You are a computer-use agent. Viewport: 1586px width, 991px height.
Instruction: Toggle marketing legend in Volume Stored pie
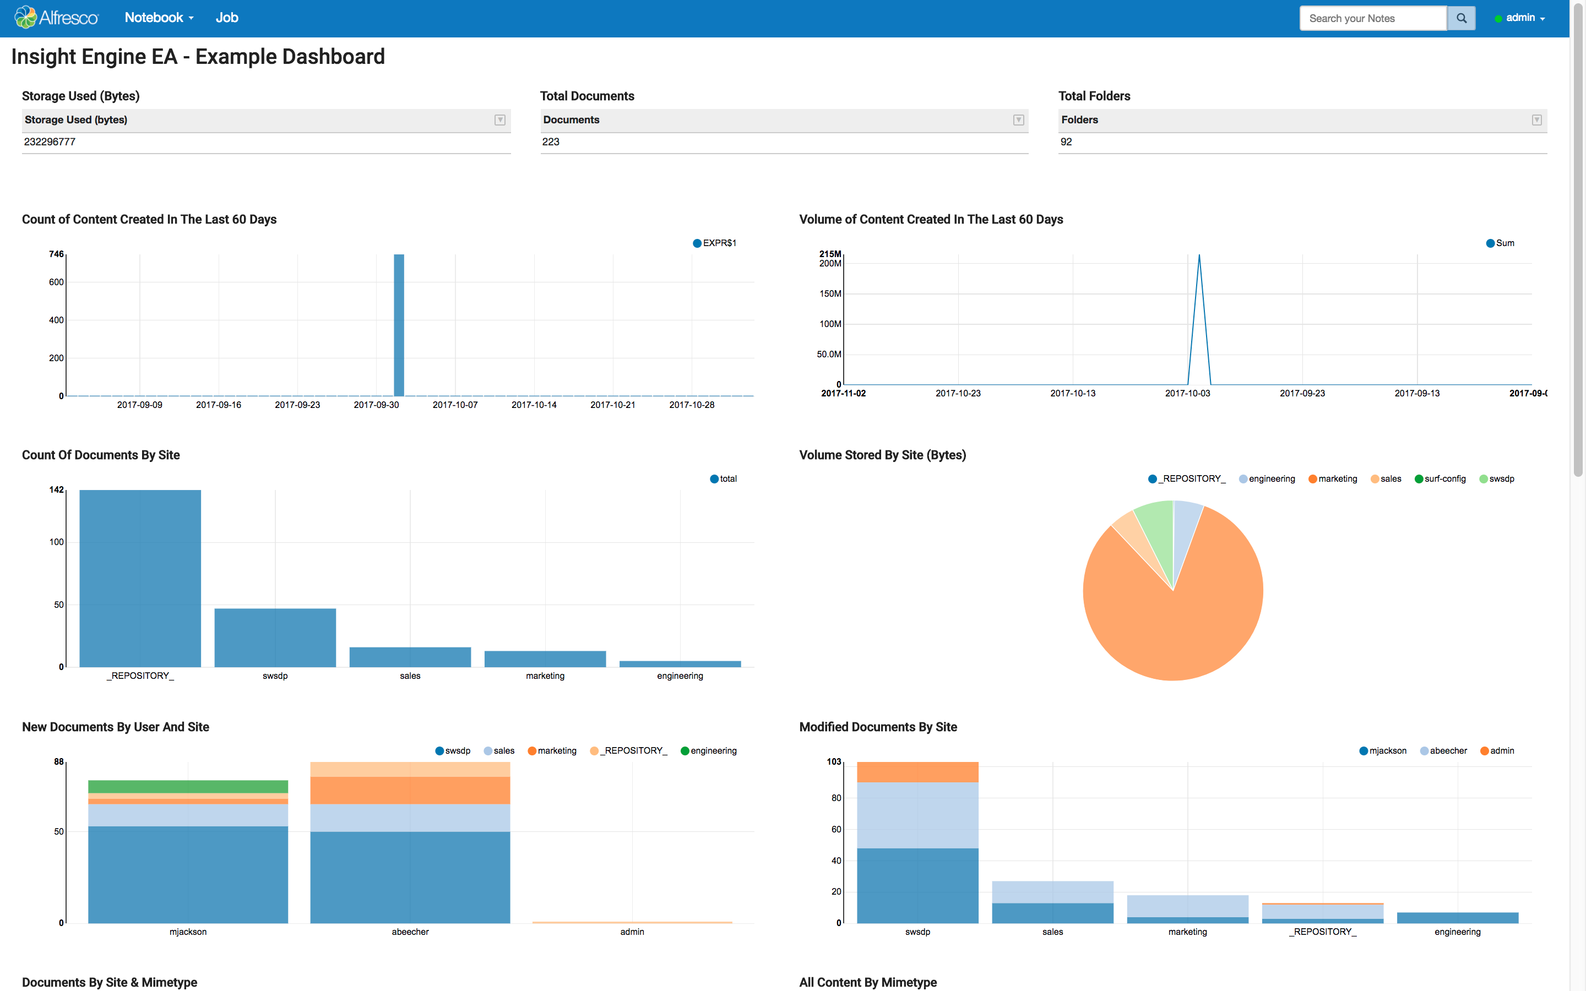point(1313,479)
